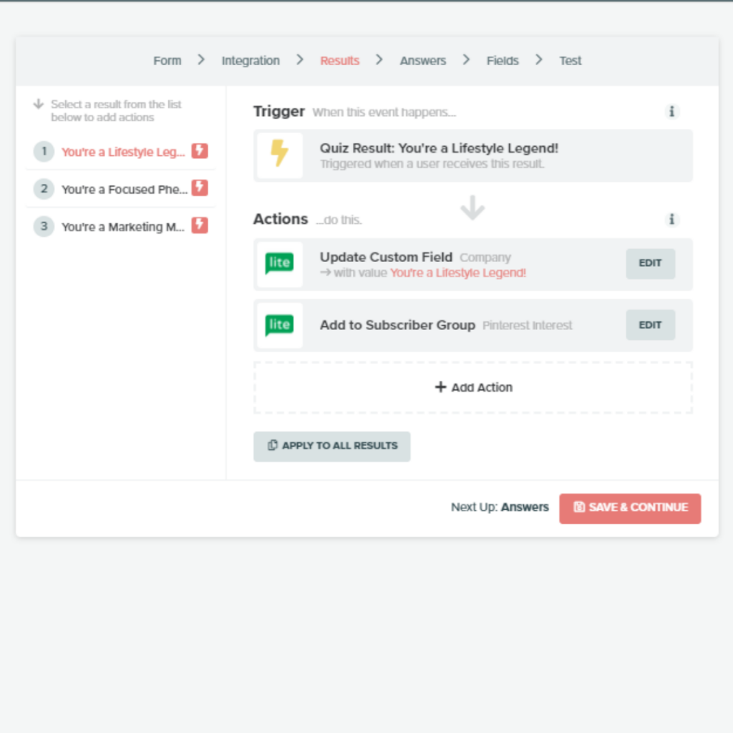733x733 pixels.
Task: Click "Add to Subscriber Group" action title
Action: pyautogui.click(x=397, y=325)
